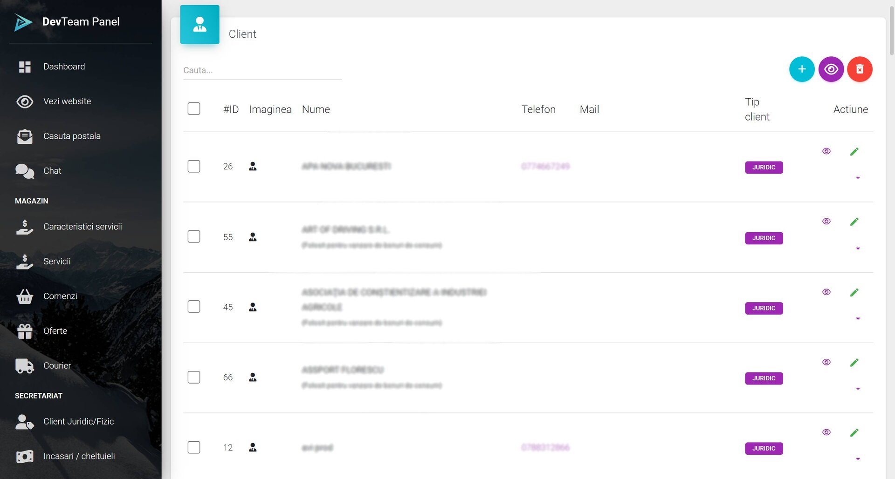Select the checkbox for client ID 66
This screenshot has width=895, height=479.
tap(194, 377)
